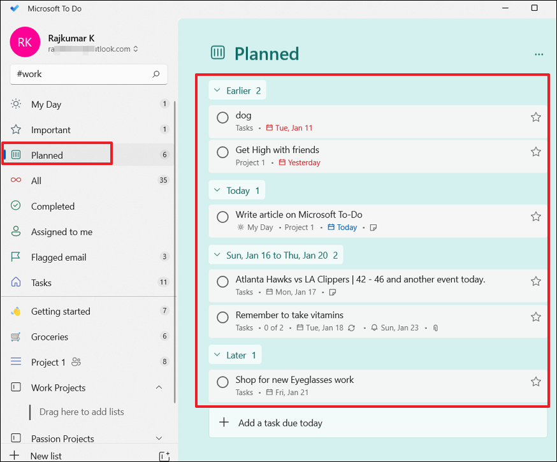
Task: Select the Planned list
Action: (88, 155)
